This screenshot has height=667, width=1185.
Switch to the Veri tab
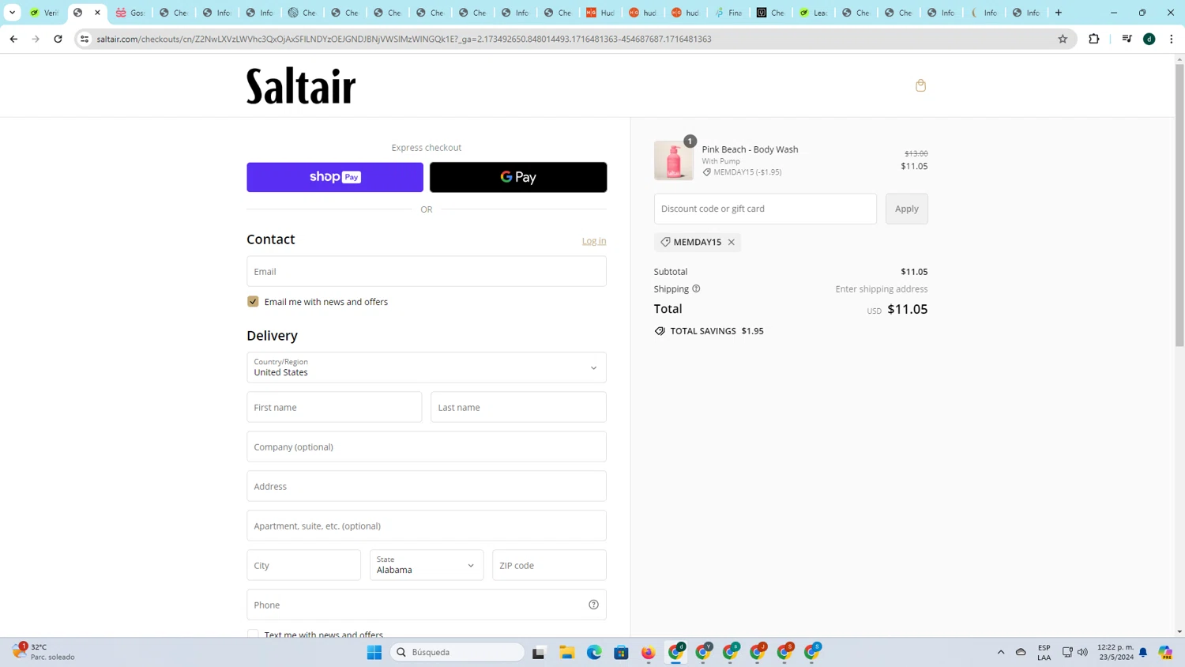pos(44,13)
